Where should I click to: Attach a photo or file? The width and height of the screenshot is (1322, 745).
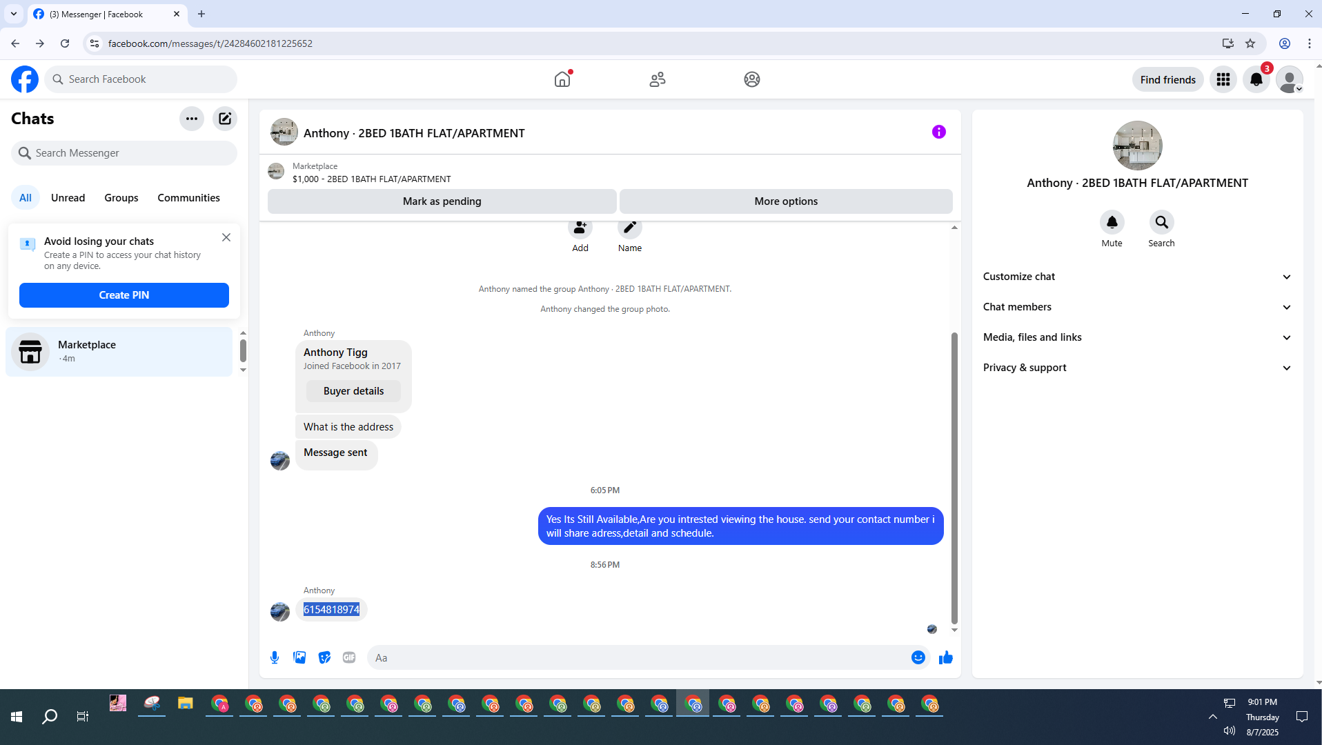[299, 657]
